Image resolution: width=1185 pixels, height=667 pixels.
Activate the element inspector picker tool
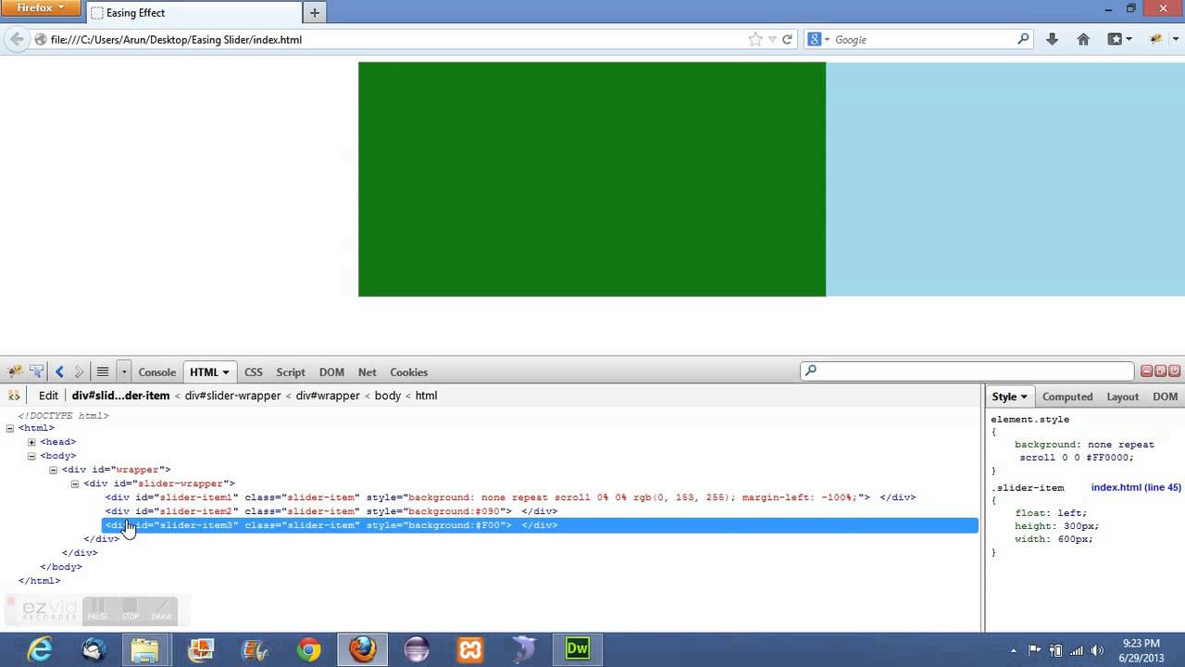(36, 371)
